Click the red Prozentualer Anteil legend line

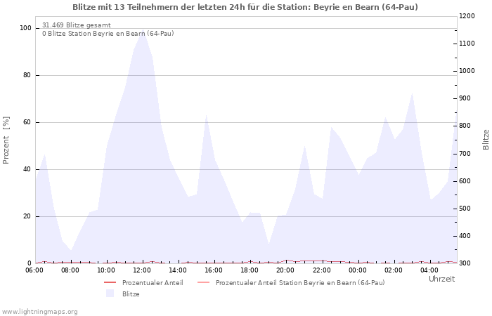[109, 283]
